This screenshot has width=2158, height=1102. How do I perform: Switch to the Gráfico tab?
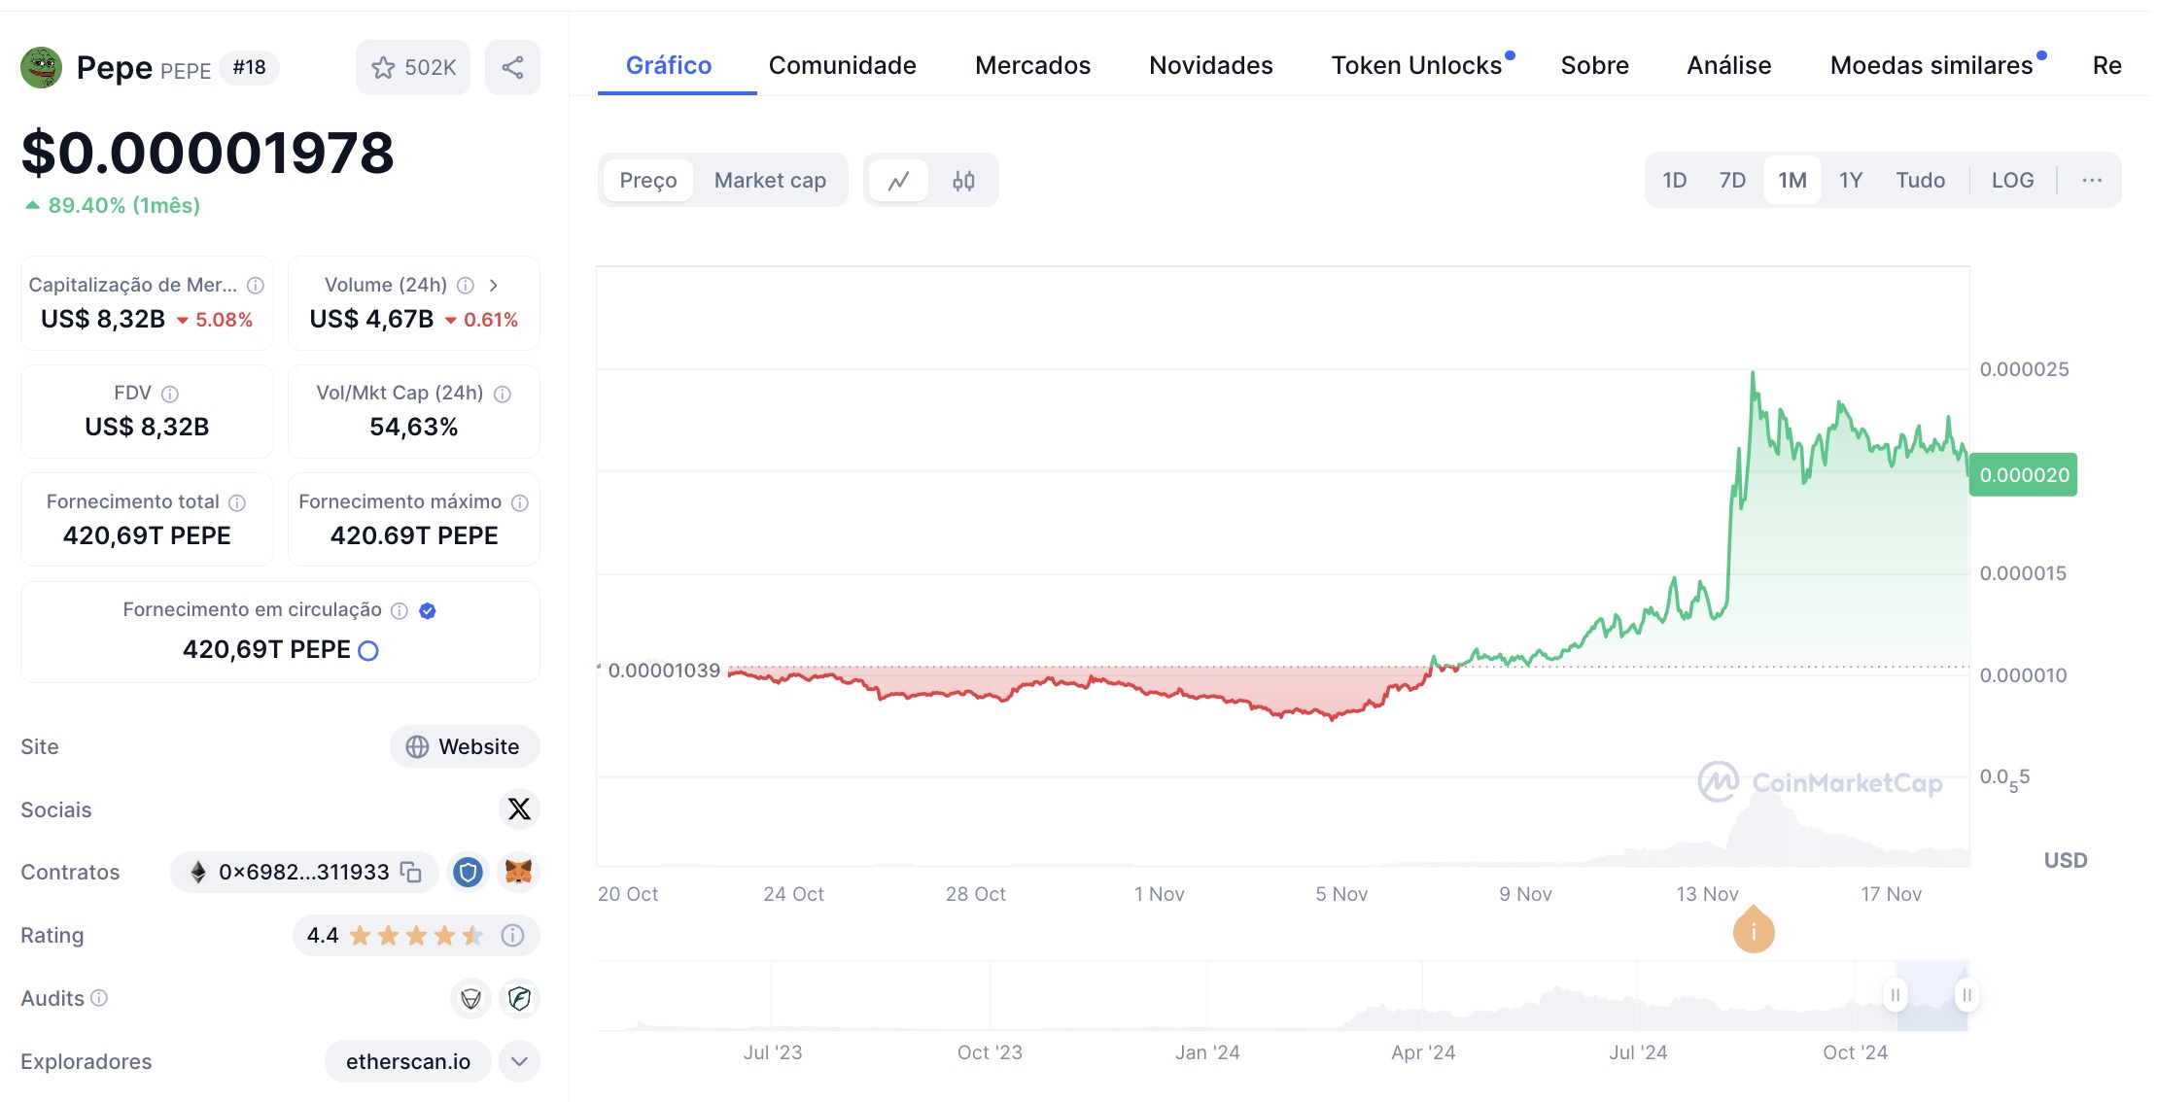(x=669, y=65)
